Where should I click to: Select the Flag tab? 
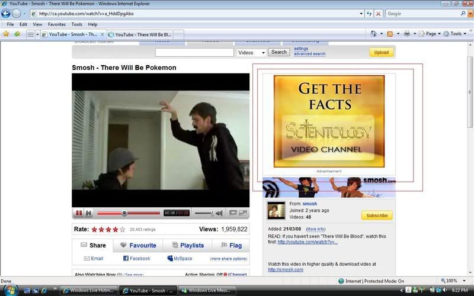tap(231, 245)
